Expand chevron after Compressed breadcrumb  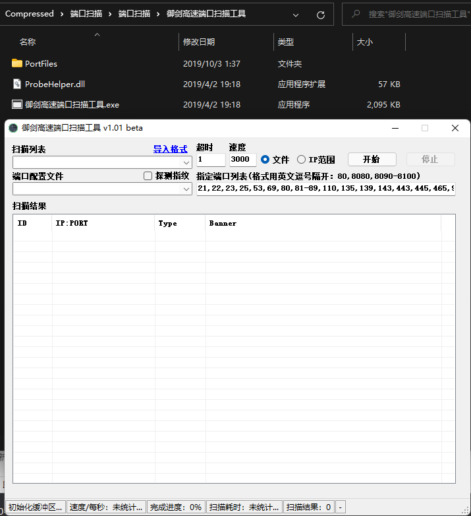pos(62,14)
